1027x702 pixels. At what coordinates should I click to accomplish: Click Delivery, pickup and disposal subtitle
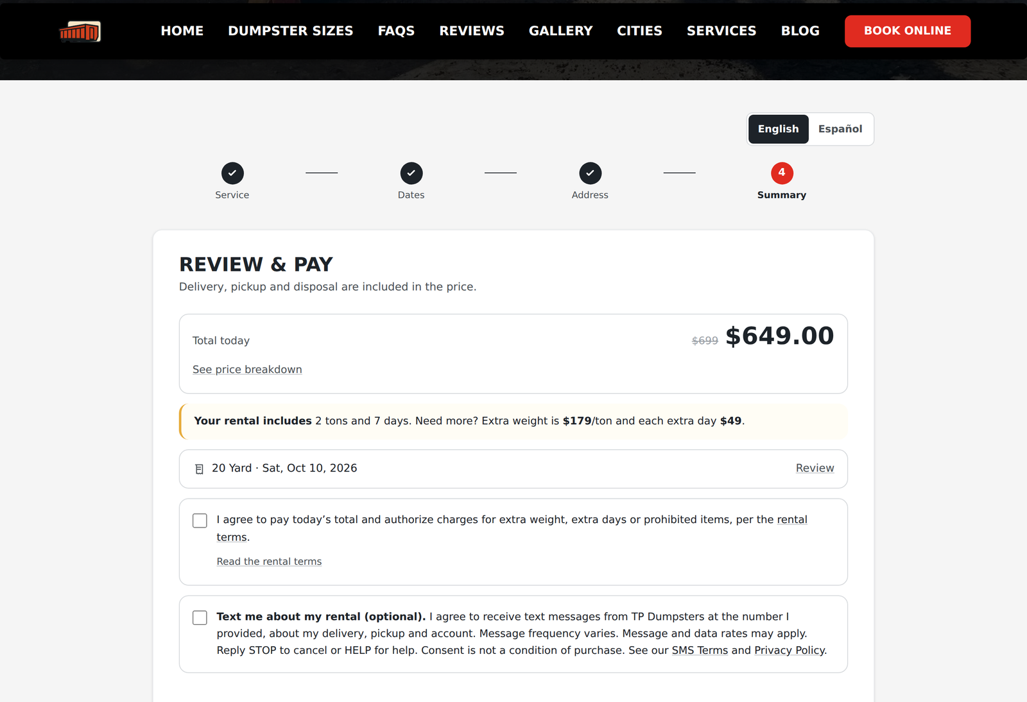point(327,287)
